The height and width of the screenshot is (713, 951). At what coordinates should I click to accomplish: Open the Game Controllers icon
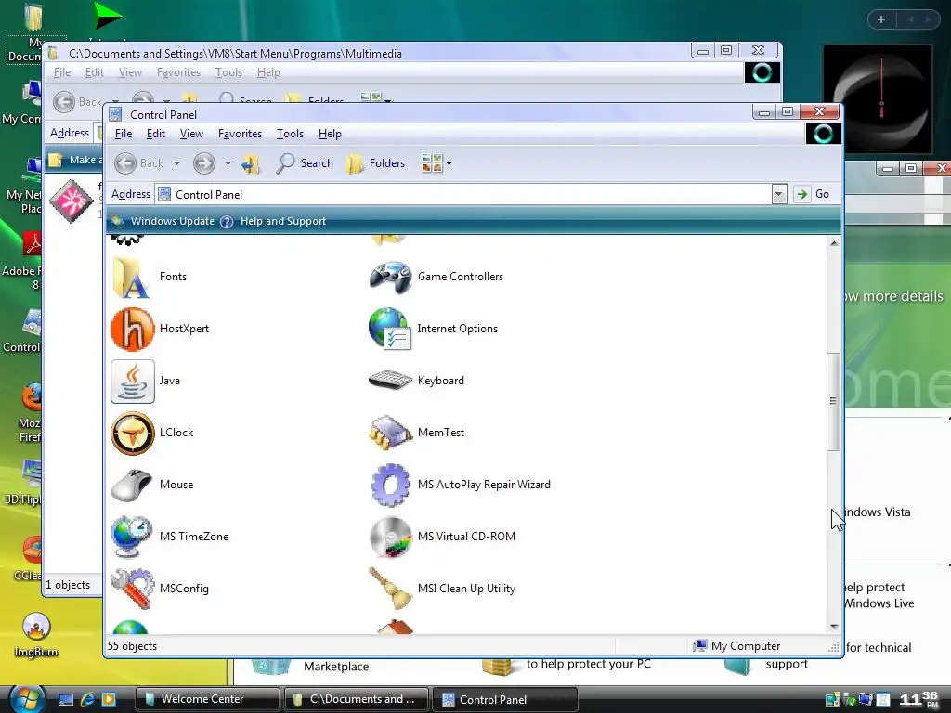391,277
